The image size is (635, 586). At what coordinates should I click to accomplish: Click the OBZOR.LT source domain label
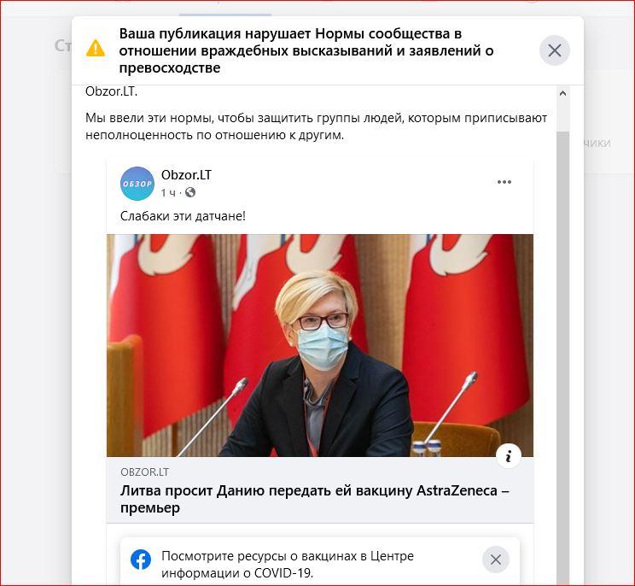(144, 472)
